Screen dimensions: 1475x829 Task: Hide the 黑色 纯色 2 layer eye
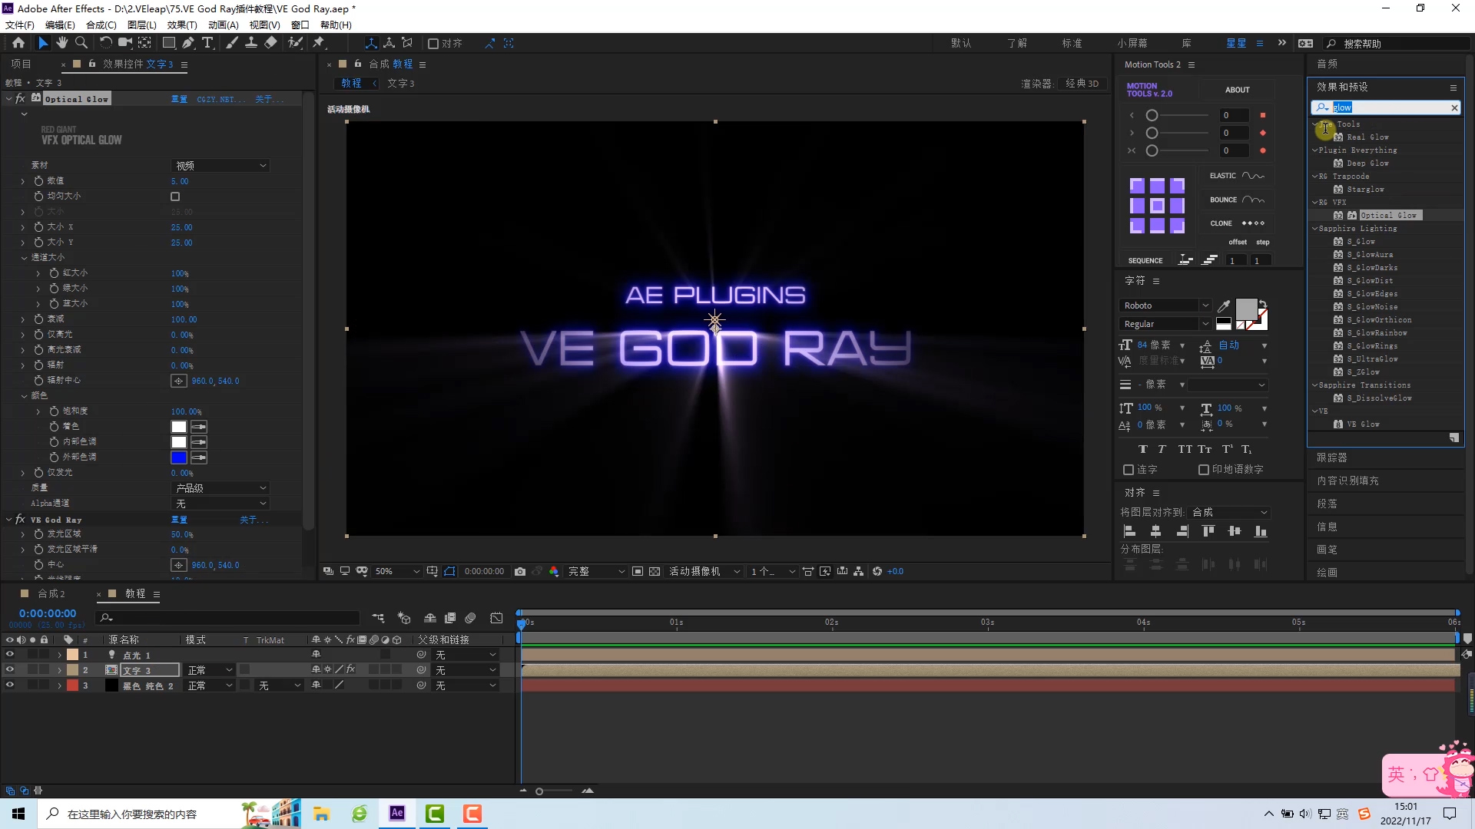[x=10, y=685]
